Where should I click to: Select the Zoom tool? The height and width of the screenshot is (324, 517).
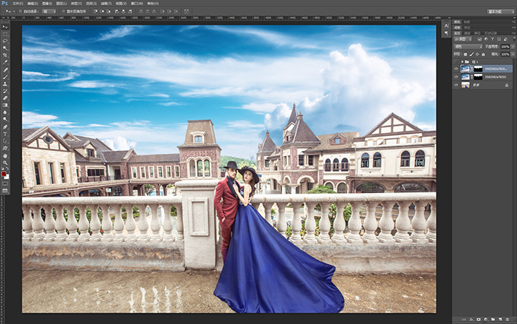[x=5, y=163]
